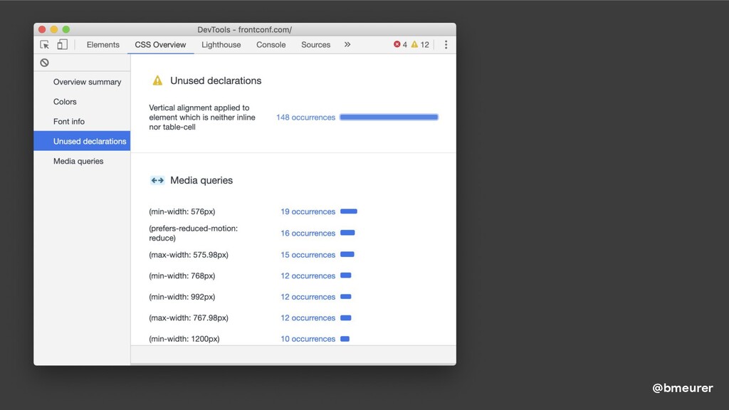Click the DevTools window title text
Image resolution: width=729 pixels, height=410 pixels.
(x=245, y=30)
